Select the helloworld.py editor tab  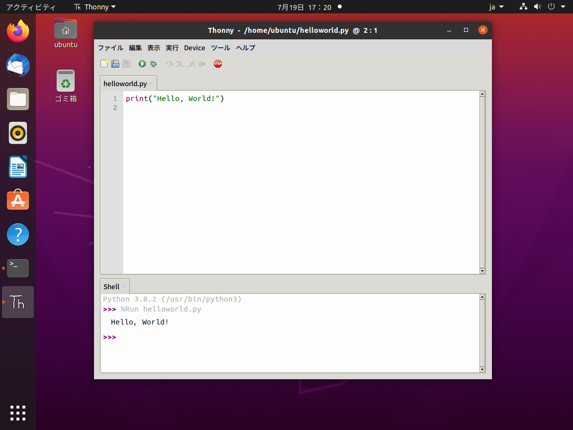pyautogui.click(x=125, y=84)
